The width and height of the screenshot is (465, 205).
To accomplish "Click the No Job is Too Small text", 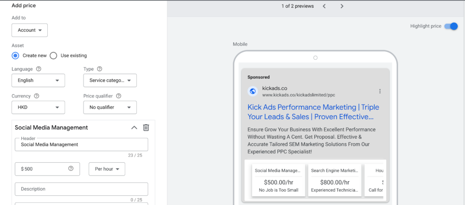I will pos(278,190).
